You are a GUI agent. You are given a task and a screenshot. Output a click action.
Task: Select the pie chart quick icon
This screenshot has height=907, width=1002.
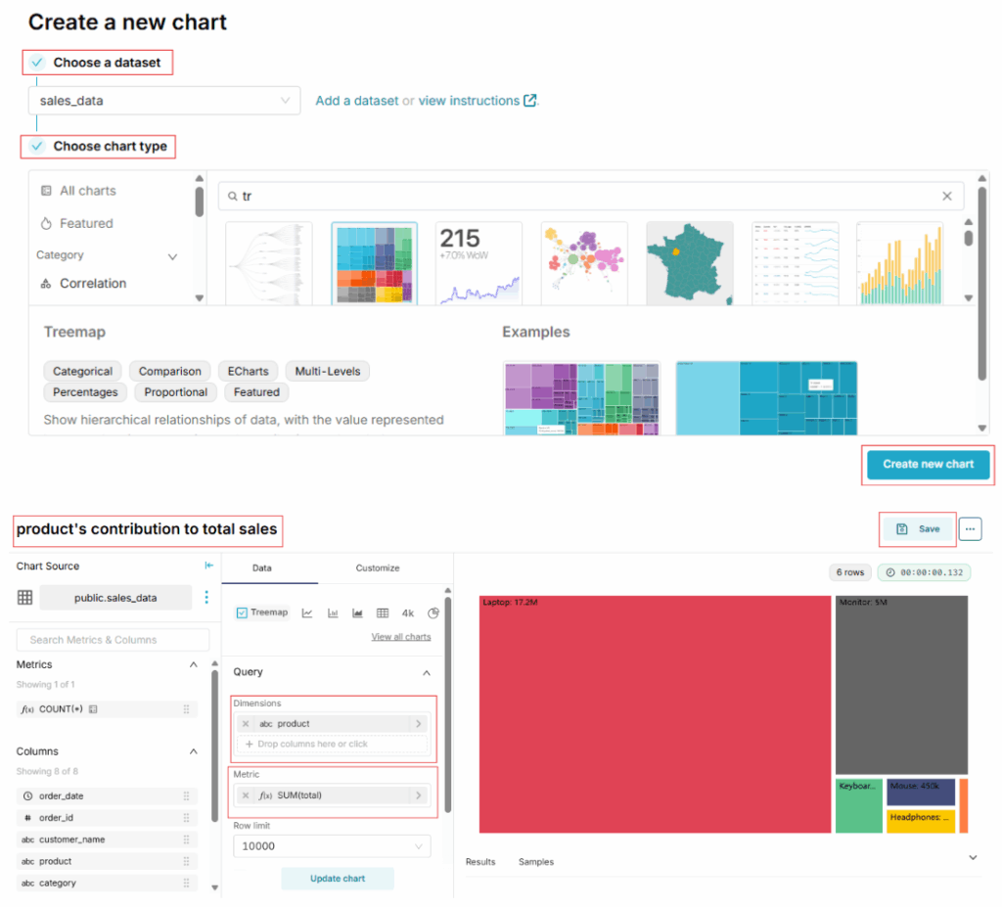click(x=433, y=613)
